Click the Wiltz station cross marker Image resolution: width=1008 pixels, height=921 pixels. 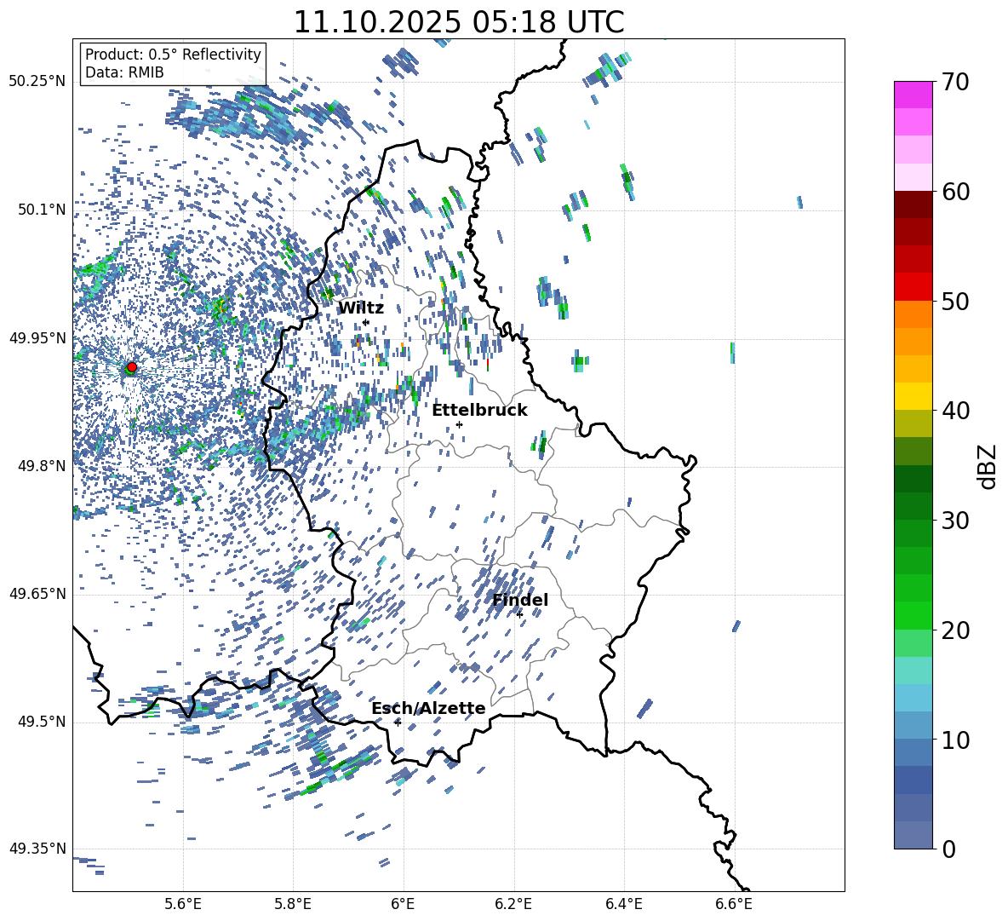coord(365,322)
